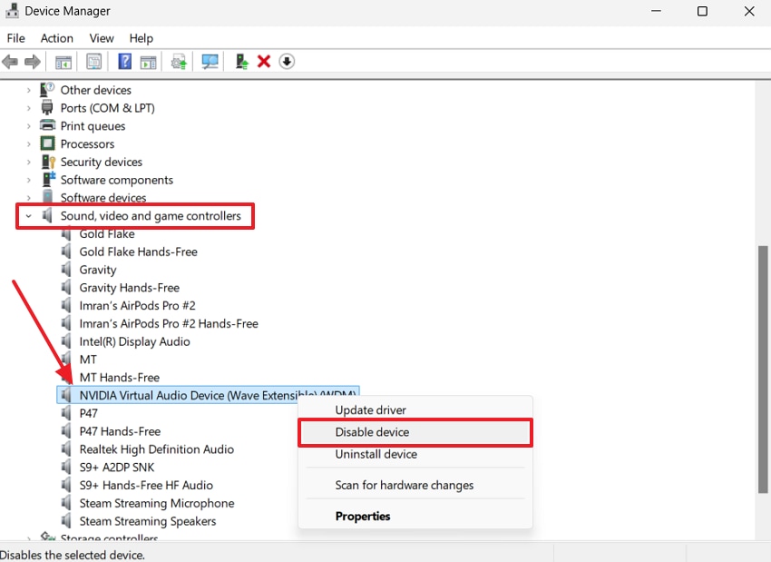771x562 pixels.
Task: Click Print queues printer icon
Action: pyautogui.click(x=47, y=125)
